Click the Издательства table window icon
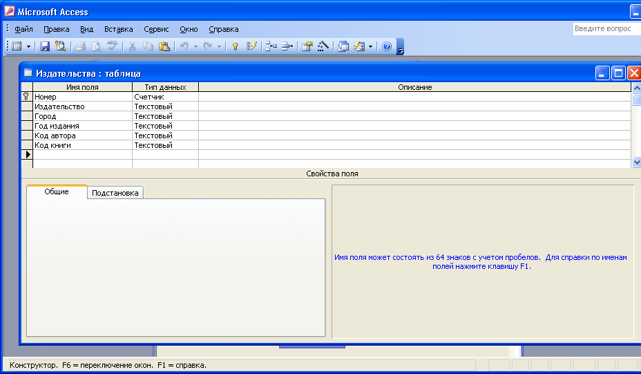This screenshot has width=641, height=374. (x=28, y=73)
